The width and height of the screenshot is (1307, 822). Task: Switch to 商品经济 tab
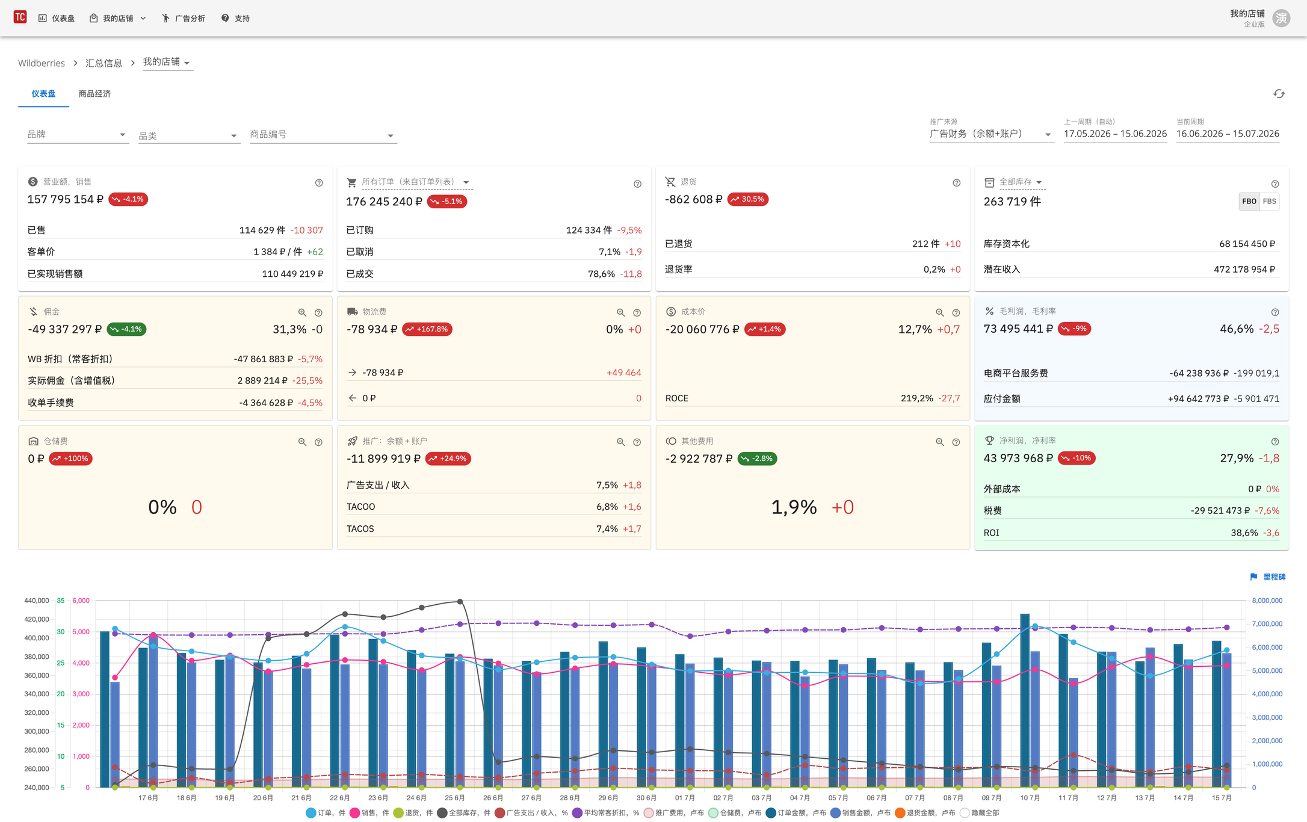pos(94,94)
